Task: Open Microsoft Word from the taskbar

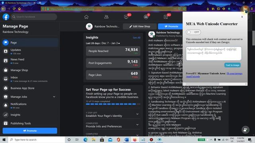Action: (127, 139)
